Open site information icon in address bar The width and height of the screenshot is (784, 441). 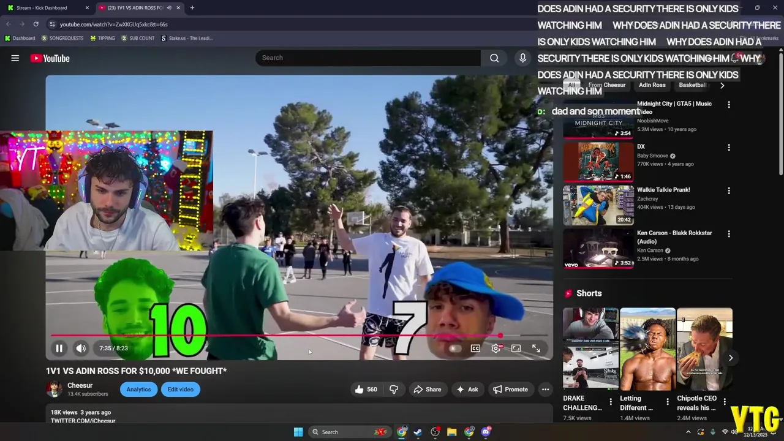52,24
